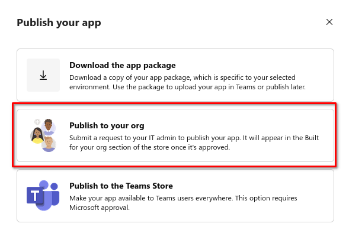Select the Publish to the Teams Store heading
This screenshot has height=246, width=349.
(x=121, y=186)
